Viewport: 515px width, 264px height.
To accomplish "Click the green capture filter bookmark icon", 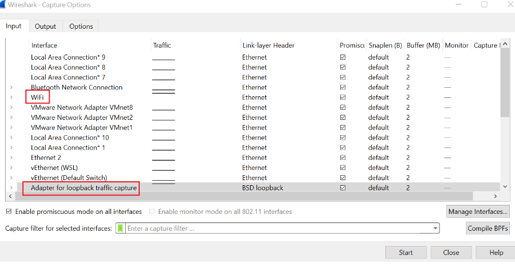I will (120, 229).
